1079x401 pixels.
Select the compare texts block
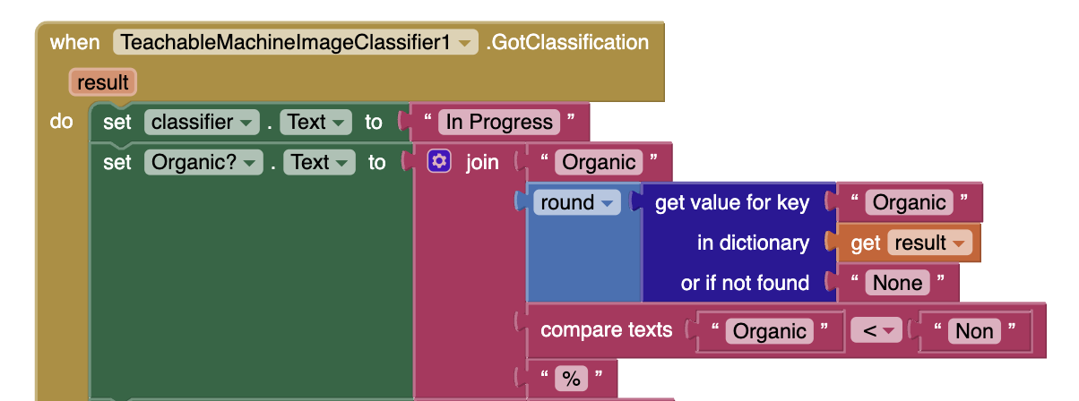click(607, 330)
